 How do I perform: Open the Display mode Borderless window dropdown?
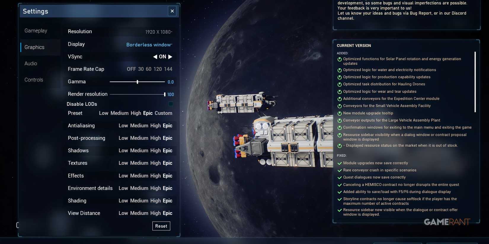149,45
